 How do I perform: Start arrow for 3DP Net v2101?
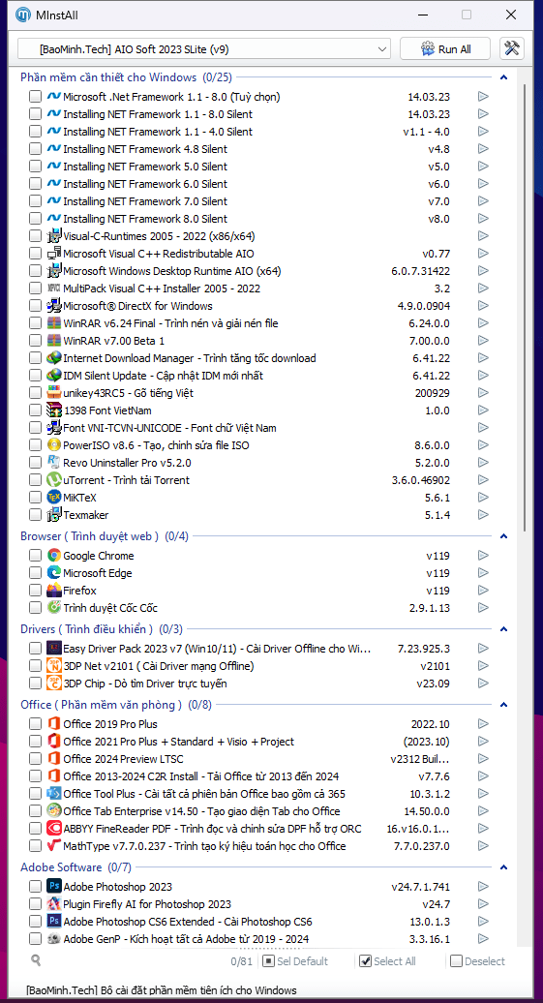[x=483, y=666]
